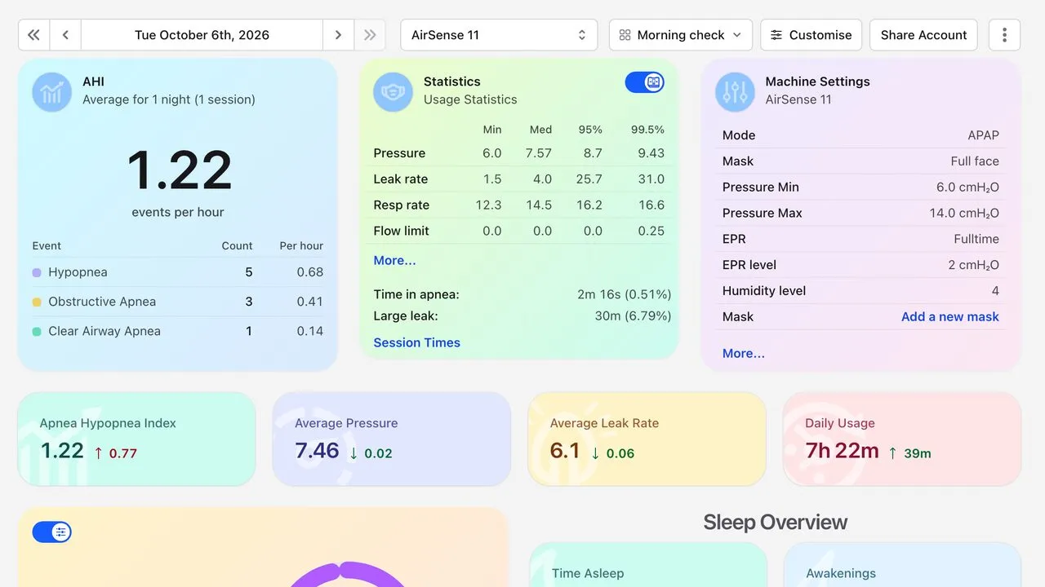Click the Leak rate median value 4.0

(542, 179)
